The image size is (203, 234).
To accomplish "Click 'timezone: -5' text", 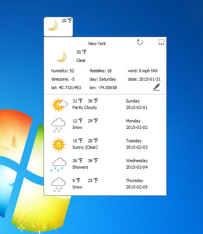I will coord(63,79).
